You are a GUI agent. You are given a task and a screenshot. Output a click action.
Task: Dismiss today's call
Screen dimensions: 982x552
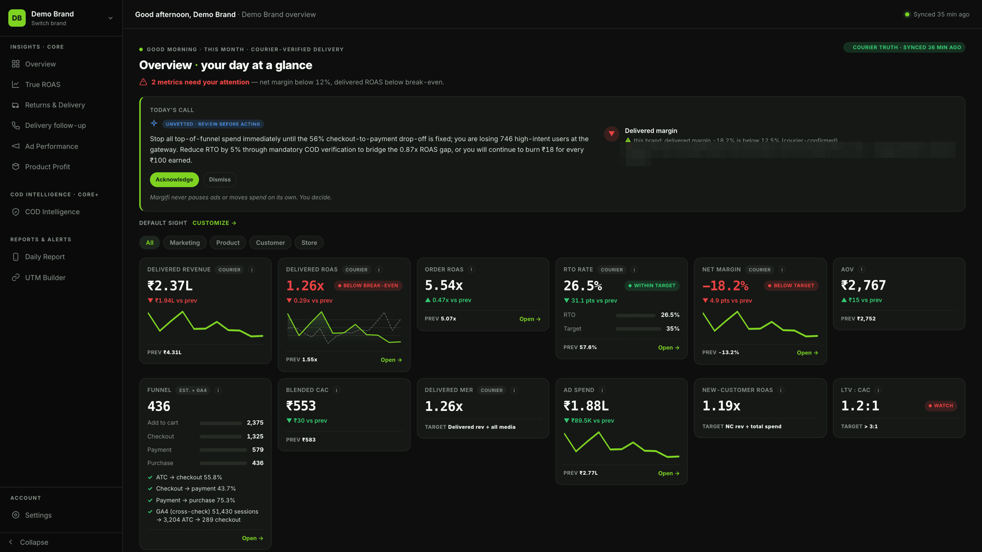219,180
